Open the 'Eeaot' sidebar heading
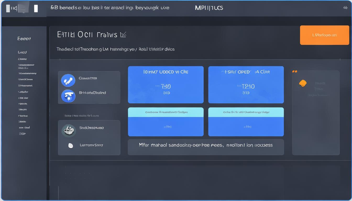This screenshot has width=352, height=201. pyautogui.click(x=24, y=39)
